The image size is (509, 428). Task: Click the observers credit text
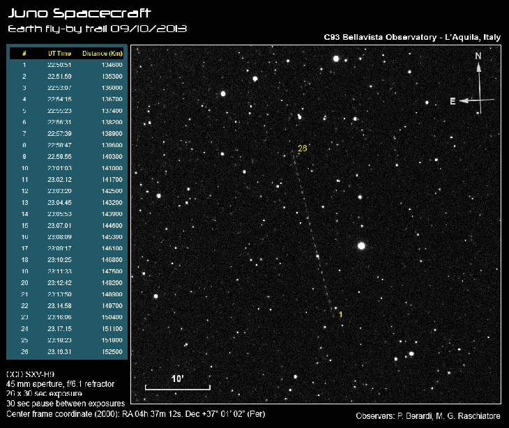pyautogui.click(x=427, y=416)
